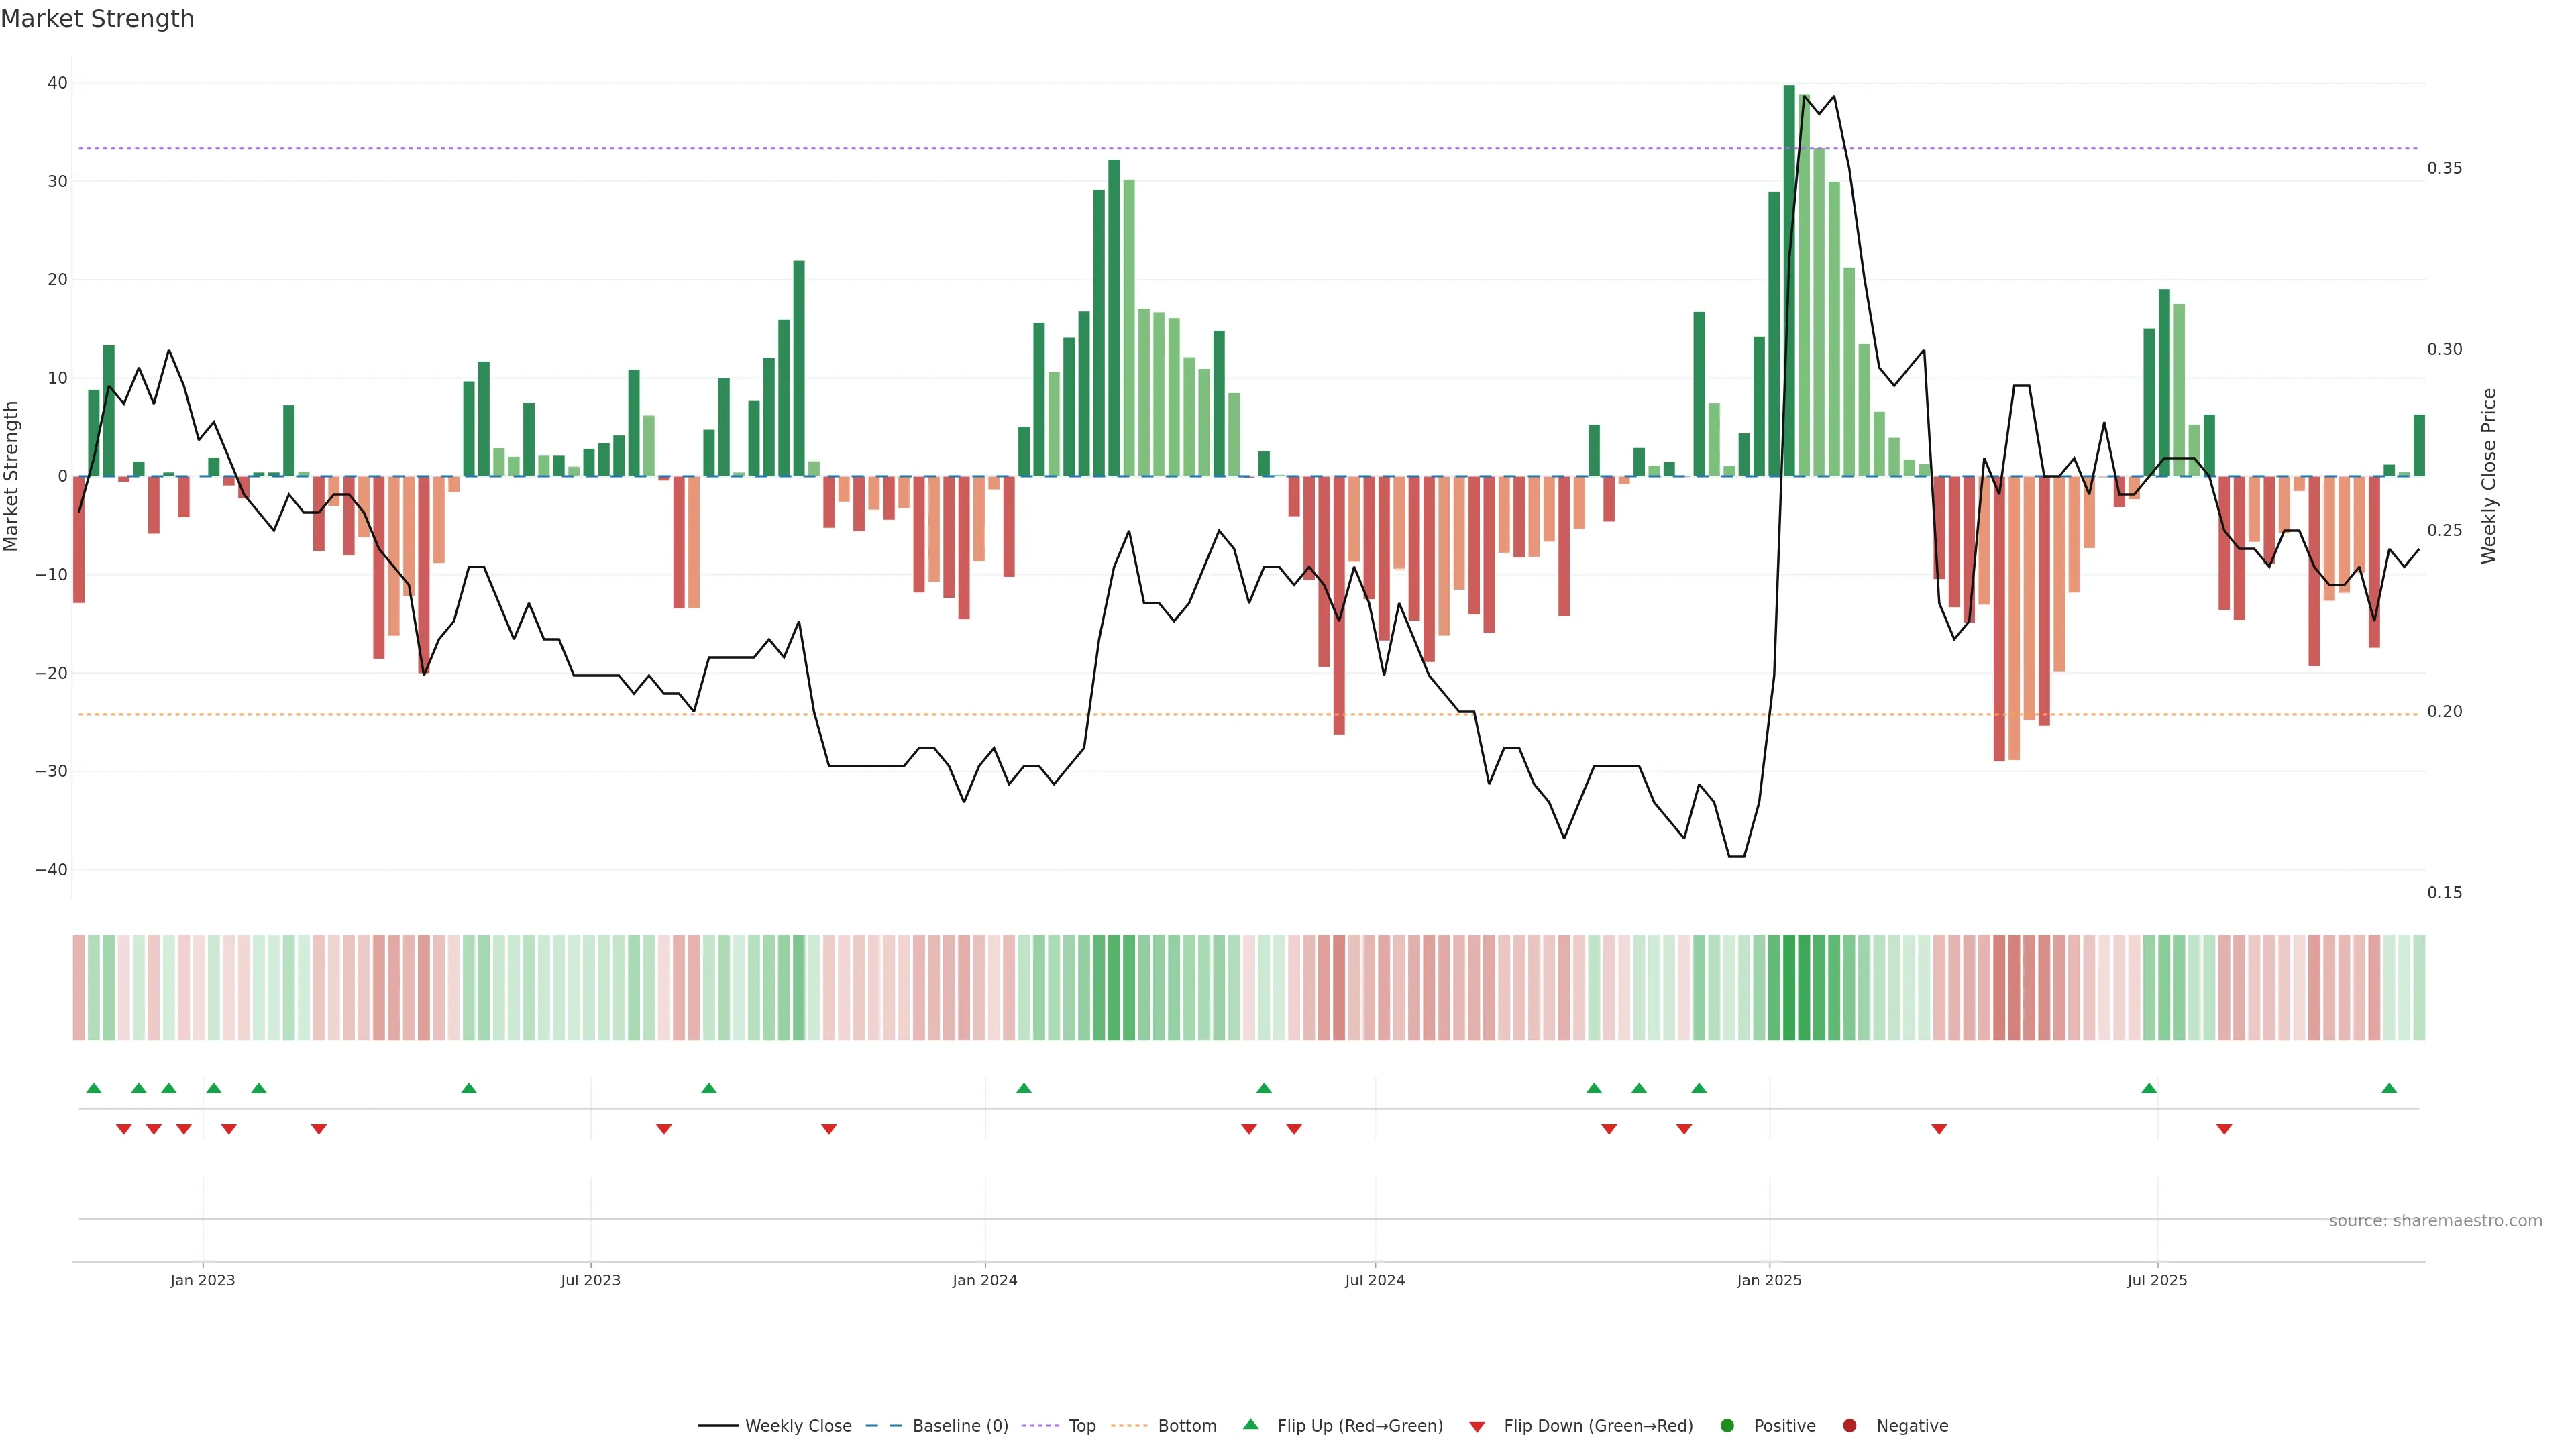The width and height of the screenshot is (2576, 1449).
Task: Click the green Flip Up triangle legend icon
Action: point(1250,1424)
